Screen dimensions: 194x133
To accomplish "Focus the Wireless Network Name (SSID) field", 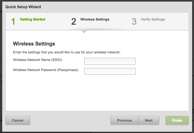I will 110,61.
